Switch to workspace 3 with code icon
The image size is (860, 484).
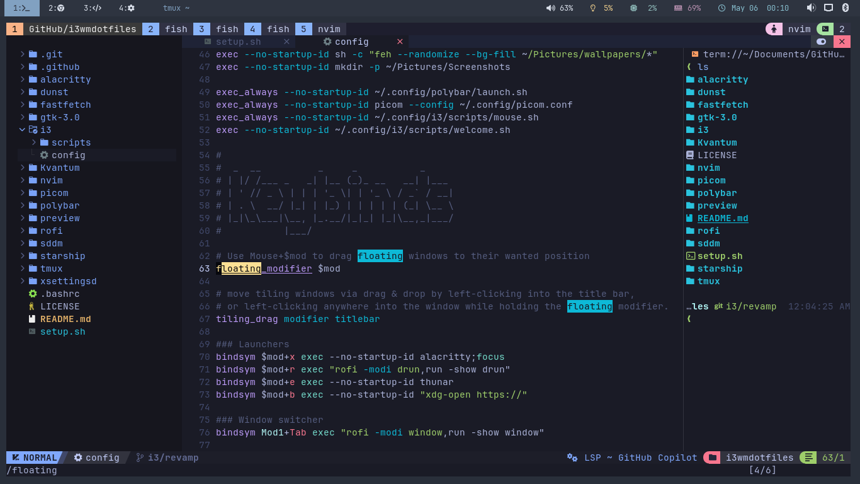tap(93, 8)
